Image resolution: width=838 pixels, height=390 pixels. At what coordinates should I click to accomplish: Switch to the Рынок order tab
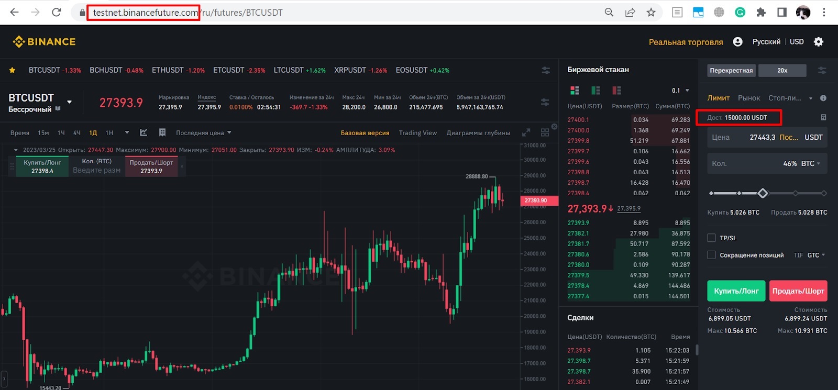click(748, 98)
